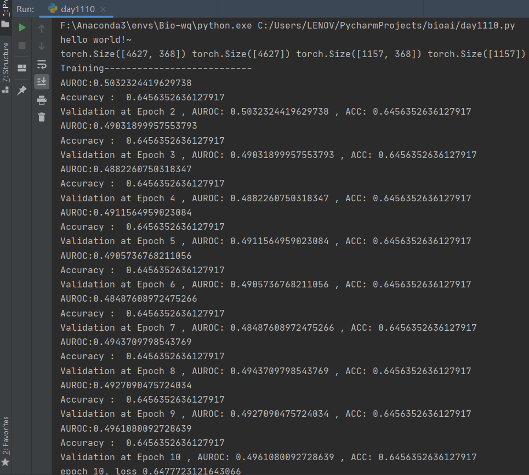Screen dimensions: 529x475
Task: Click 'AUROC:0.49031899957553793' line
Action: click(x=128, y=126)
